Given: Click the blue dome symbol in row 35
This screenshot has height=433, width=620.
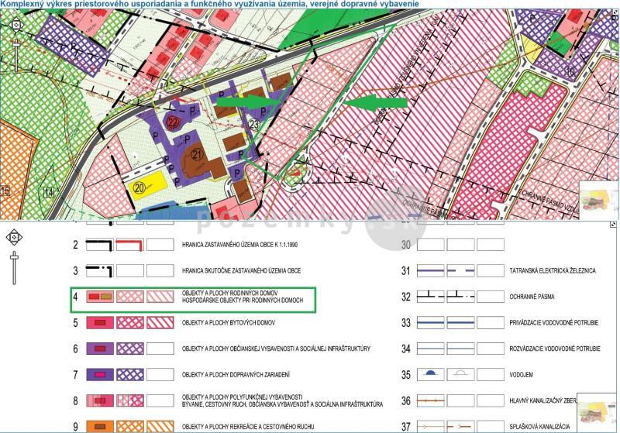Looking at the screenshot, I should pyautogui.click(x=431, y=373).
